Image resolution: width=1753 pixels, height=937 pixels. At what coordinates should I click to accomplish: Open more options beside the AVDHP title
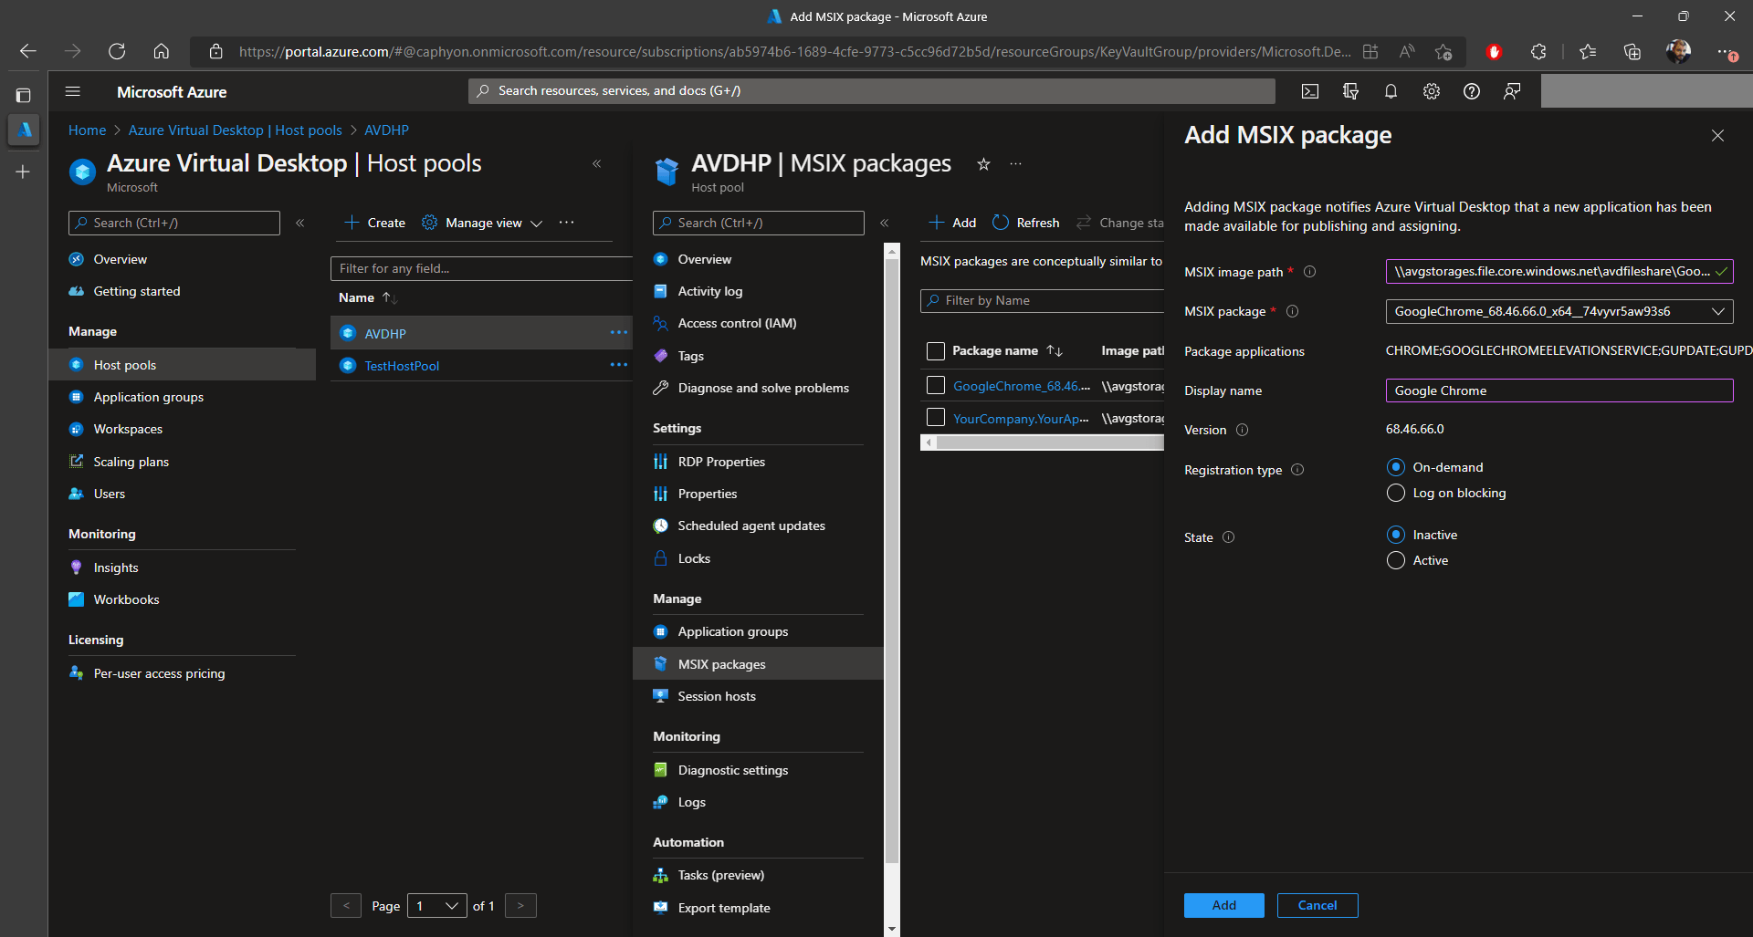(1015, 164)
